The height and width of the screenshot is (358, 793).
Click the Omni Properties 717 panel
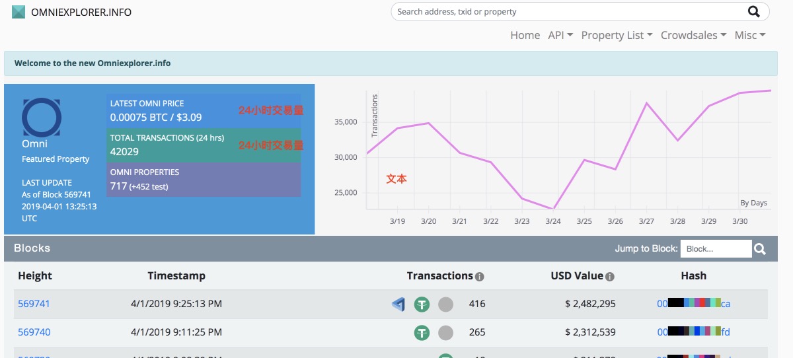204,180
